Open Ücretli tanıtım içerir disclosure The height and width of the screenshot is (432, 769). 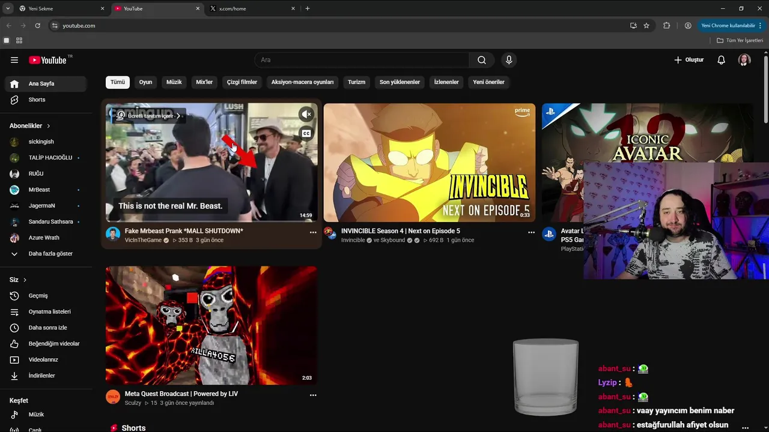[x=149, y=116]
